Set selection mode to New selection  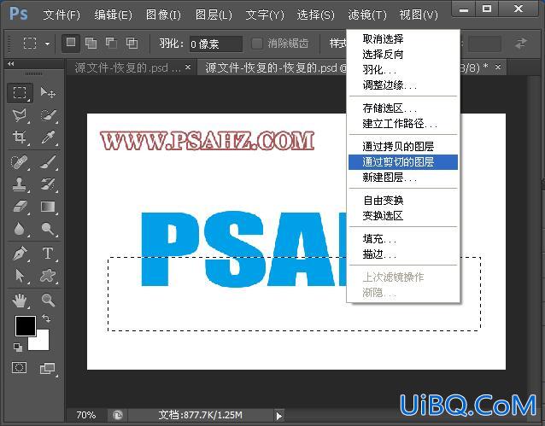71,43
